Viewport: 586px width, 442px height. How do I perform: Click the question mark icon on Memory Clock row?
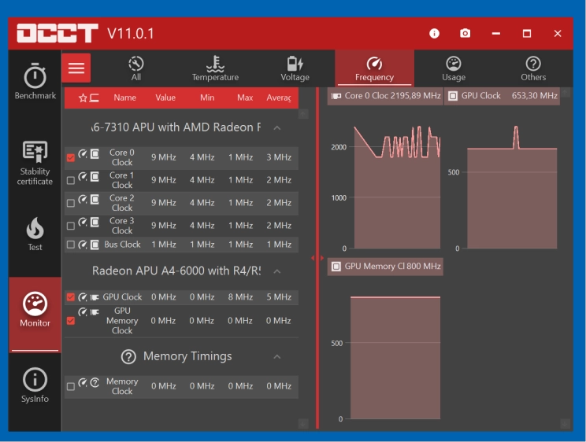tap(95, 382)
